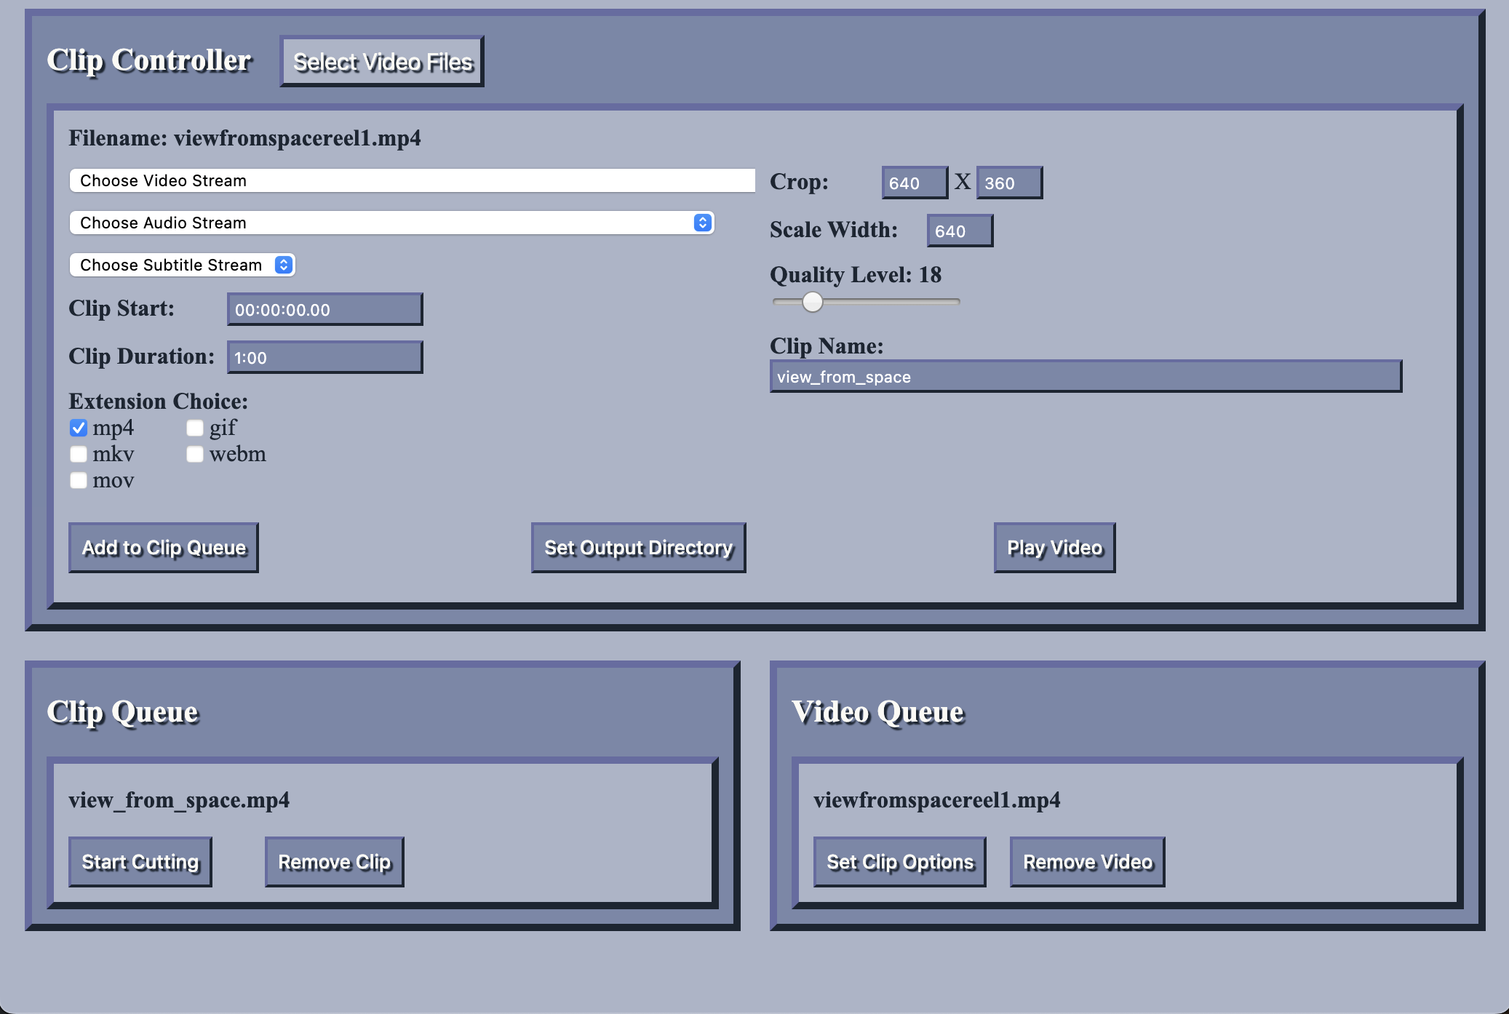This screenshot has width=1509, height=1014.
Task: Enable the gif extension choice
Action: (x=194, y=428)
